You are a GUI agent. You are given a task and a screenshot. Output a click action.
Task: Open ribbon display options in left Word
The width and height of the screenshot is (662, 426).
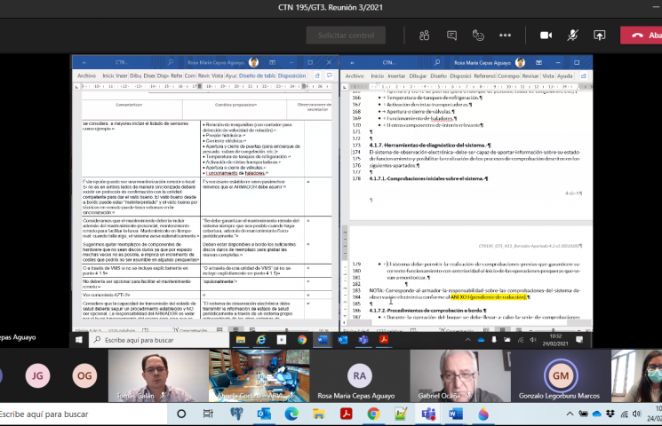[272, 62]
